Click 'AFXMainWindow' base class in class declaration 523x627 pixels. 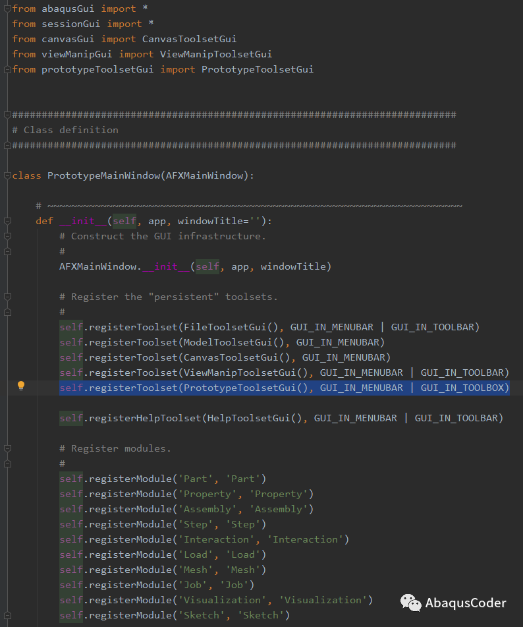point(205,175)
